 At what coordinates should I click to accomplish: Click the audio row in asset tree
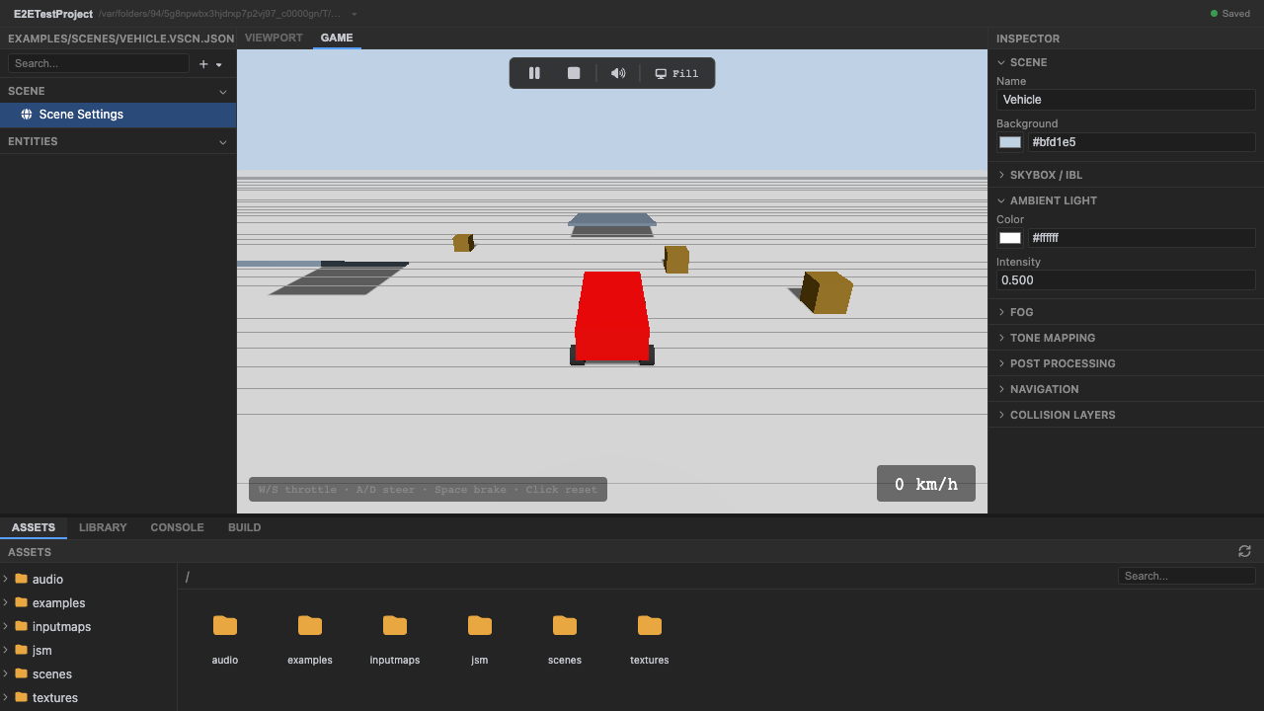click(x=89, y=579)
